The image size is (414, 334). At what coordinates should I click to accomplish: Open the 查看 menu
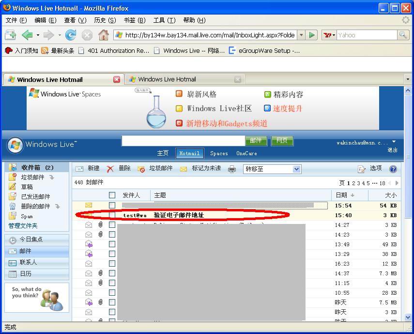click(x=75, y=20)
